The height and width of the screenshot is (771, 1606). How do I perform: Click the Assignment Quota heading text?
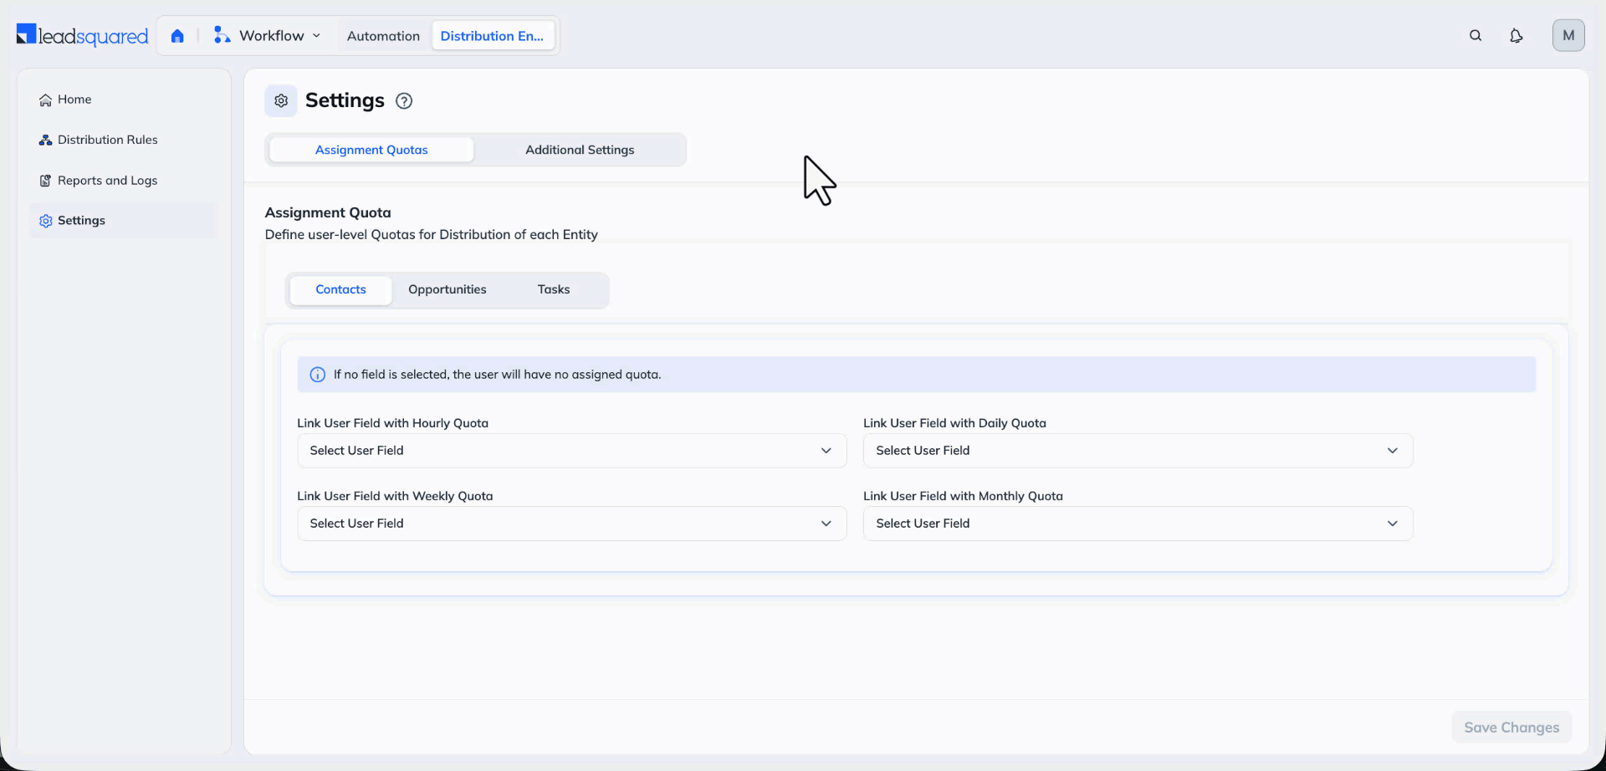coord(328,212)
